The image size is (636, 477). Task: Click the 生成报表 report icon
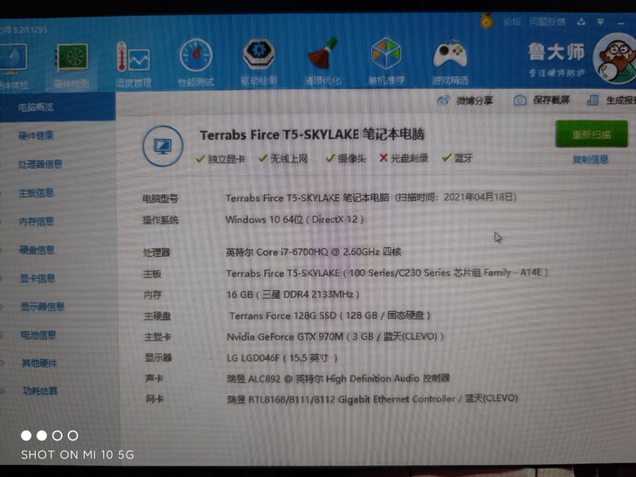[592, 100]
